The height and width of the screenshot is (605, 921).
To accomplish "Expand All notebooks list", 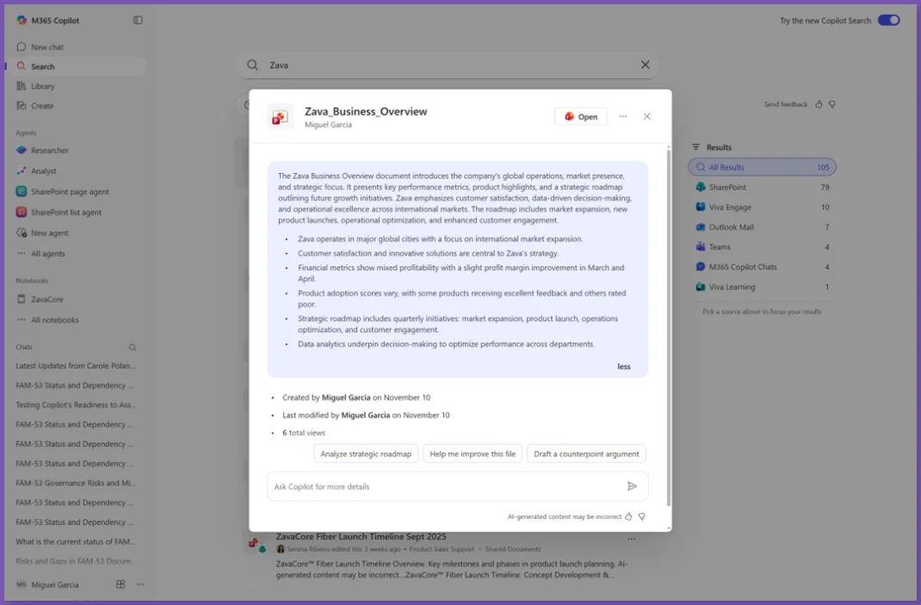I will click(54, 320).
